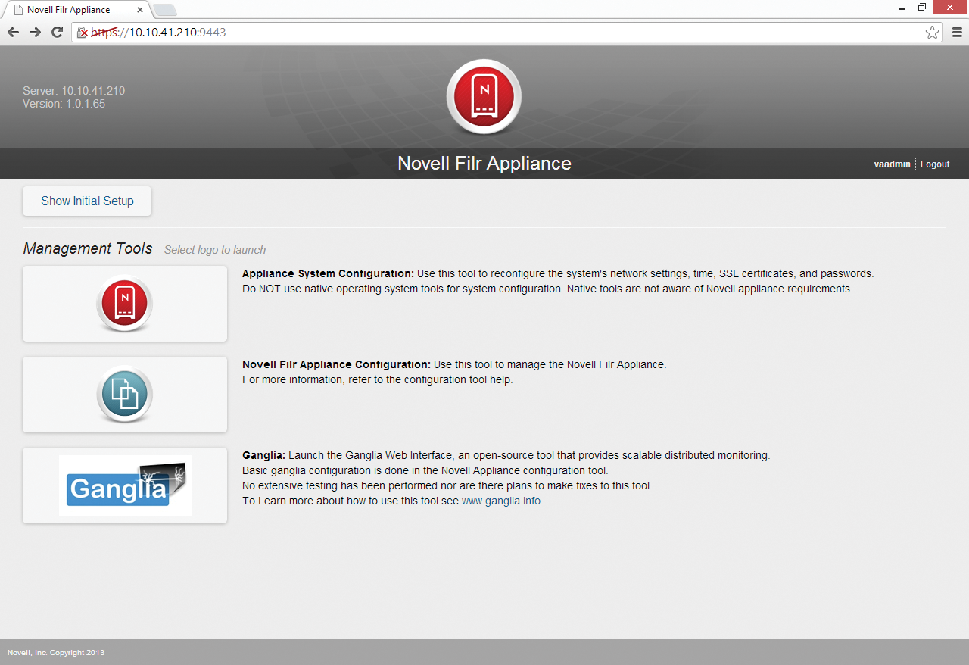Image resolution: width=969 pixels, height=665 pixels.
Task: Reload the current page
Action: [x=57, y=32]
